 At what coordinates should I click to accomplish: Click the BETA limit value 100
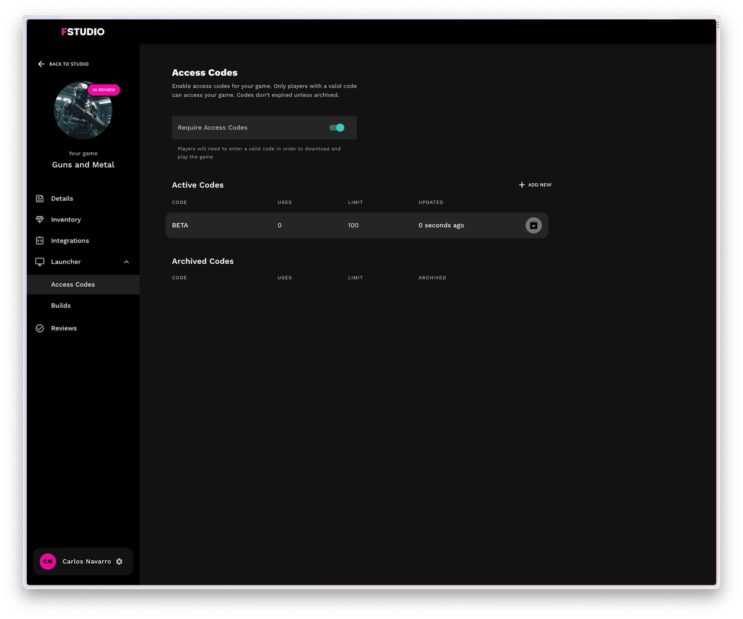point(354,225)
